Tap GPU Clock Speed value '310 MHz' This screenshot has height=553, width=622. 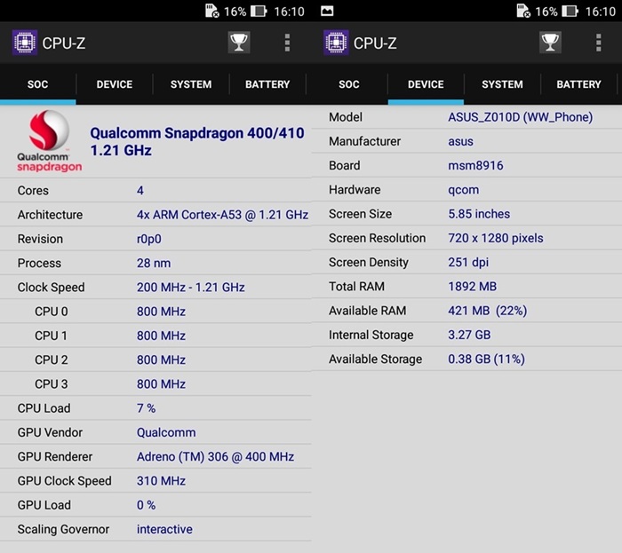coord(161,481)
